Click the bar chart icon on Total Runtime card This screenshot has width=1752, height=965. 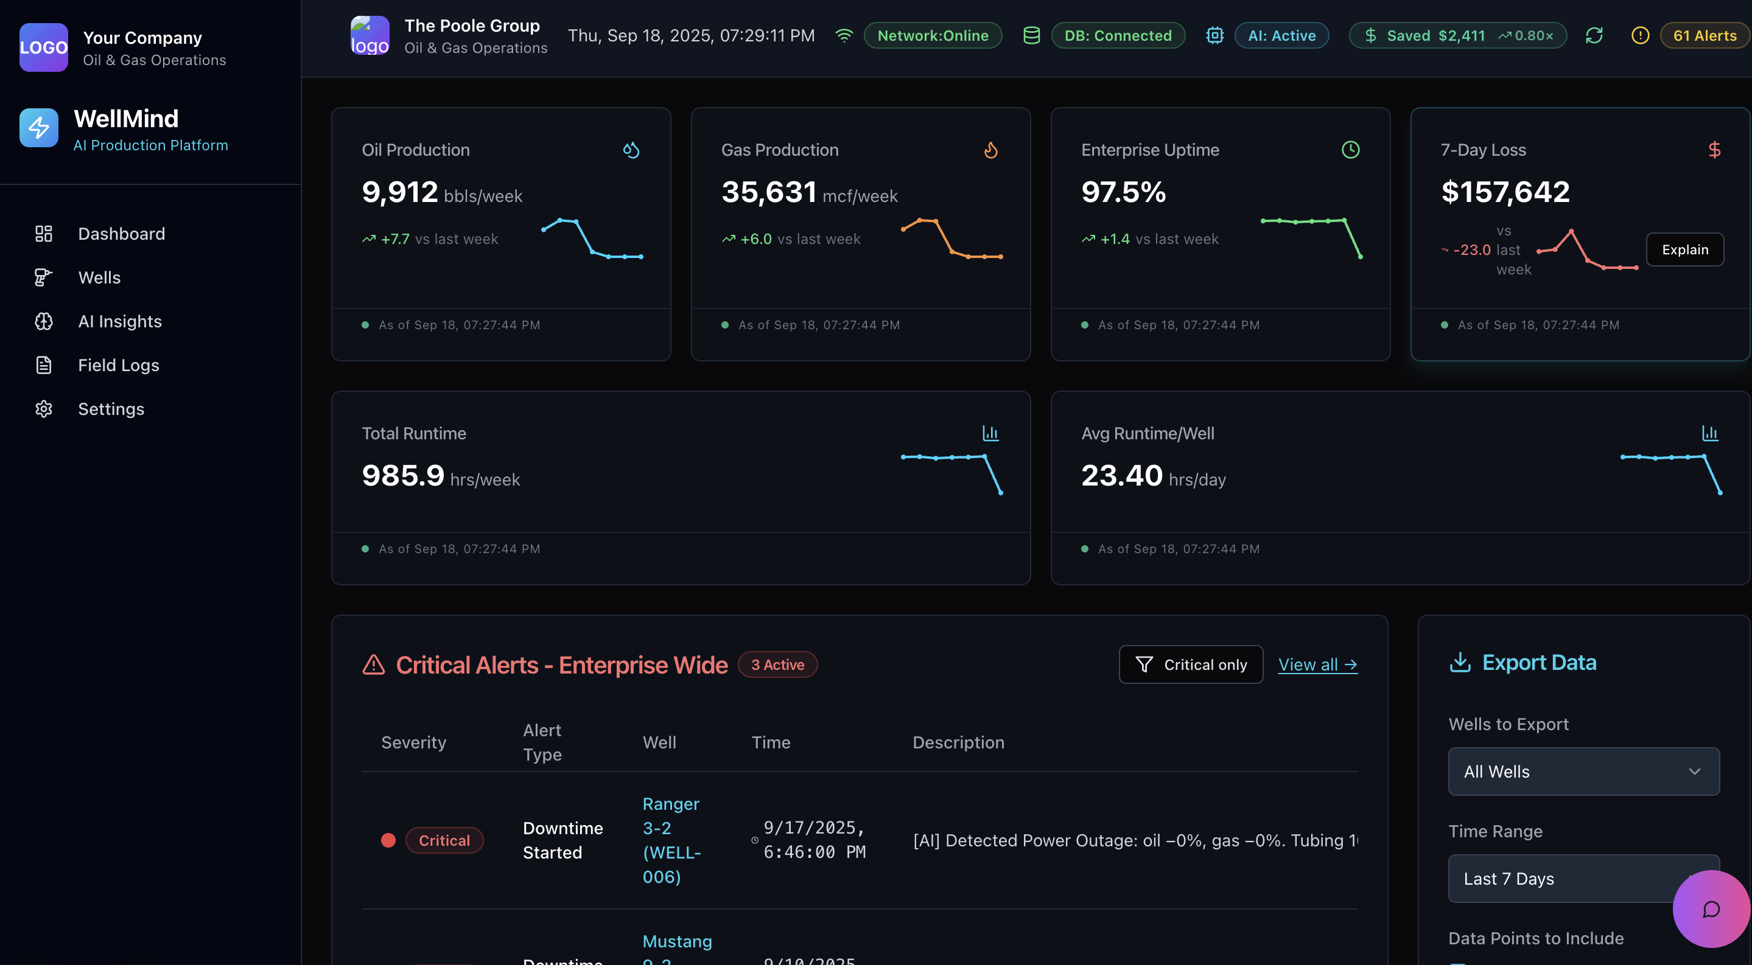[990, 433]
